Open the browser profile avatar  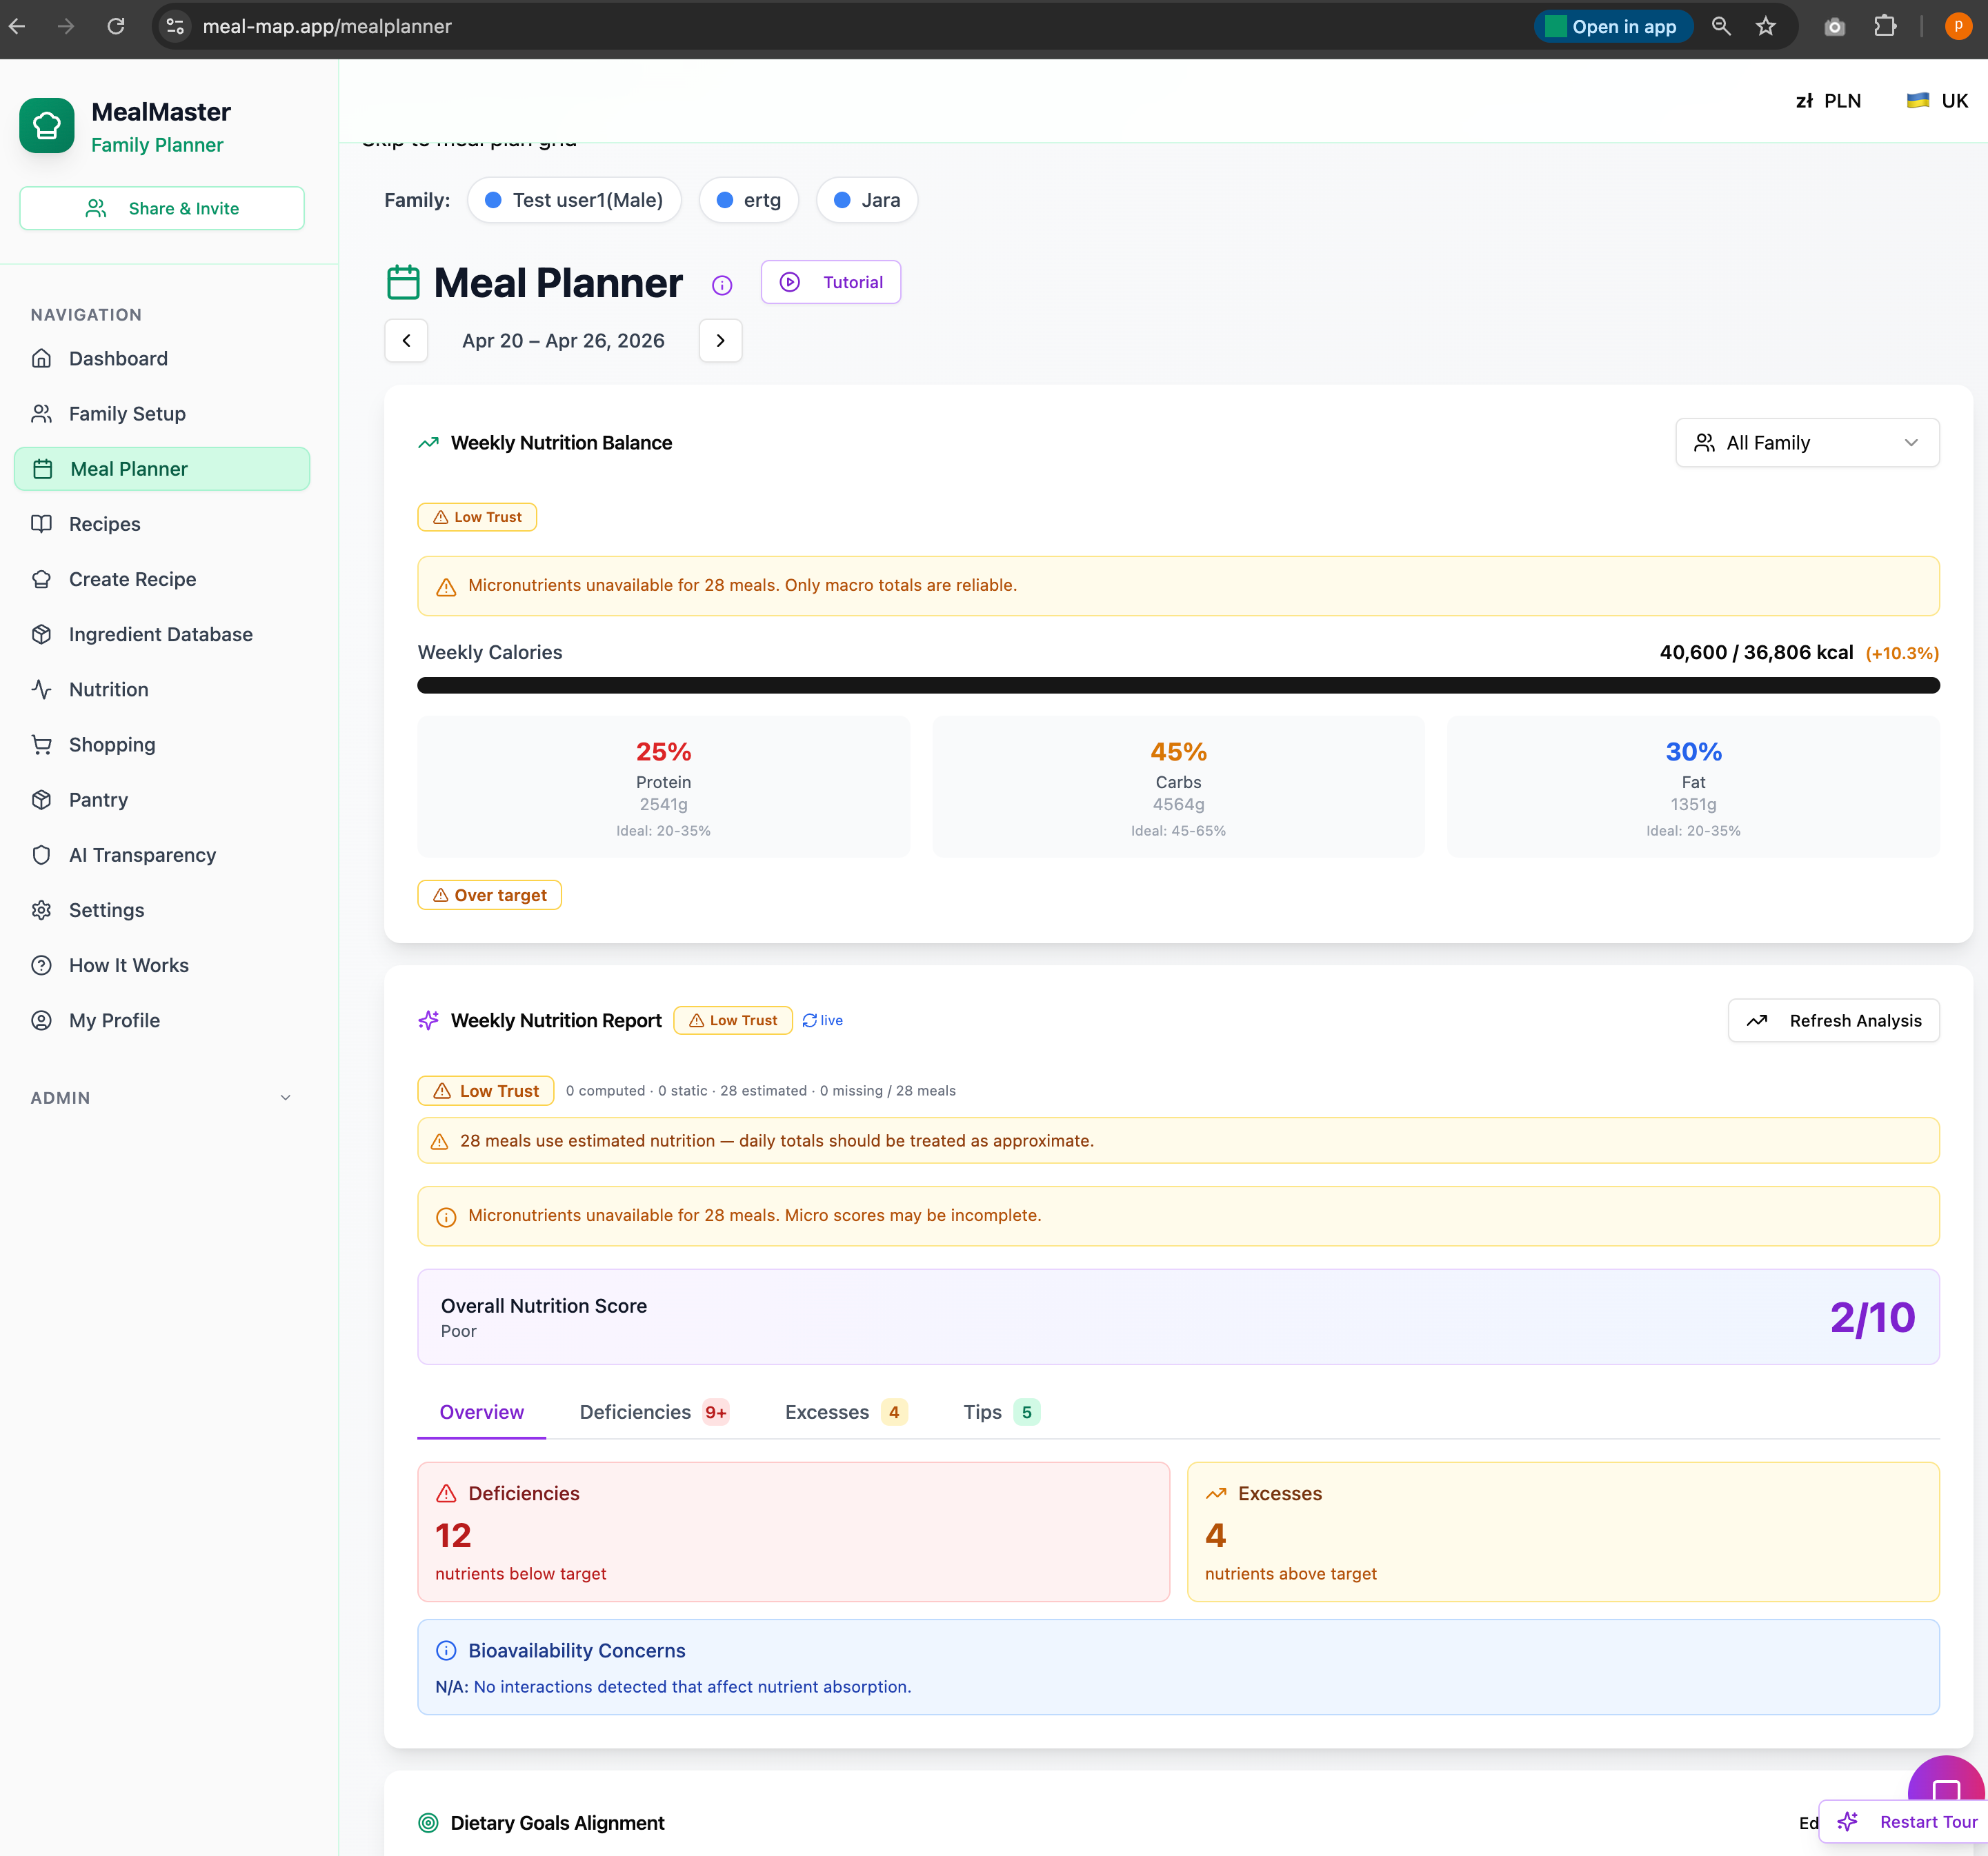(1958, 26)
